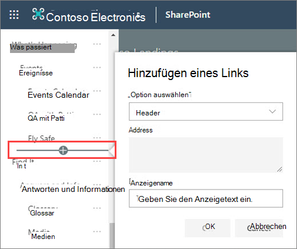Open ellipsis menu for Was passiert

pyautogui.click(x=97, y=44)
